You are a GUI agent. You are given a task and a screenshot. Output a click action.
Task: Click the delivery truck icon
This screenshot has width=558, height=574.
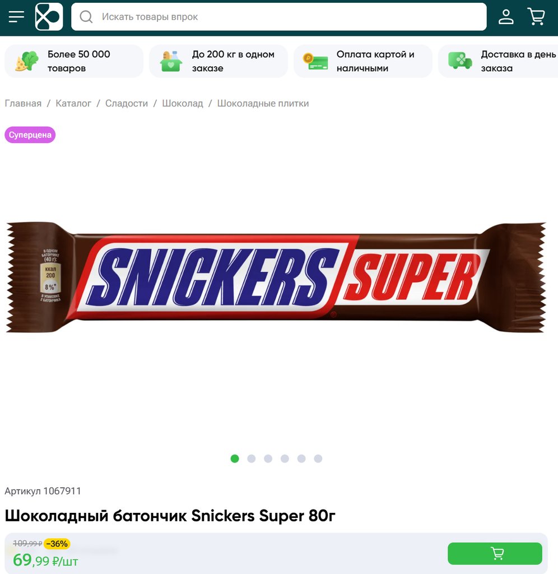tap(460, 61)
